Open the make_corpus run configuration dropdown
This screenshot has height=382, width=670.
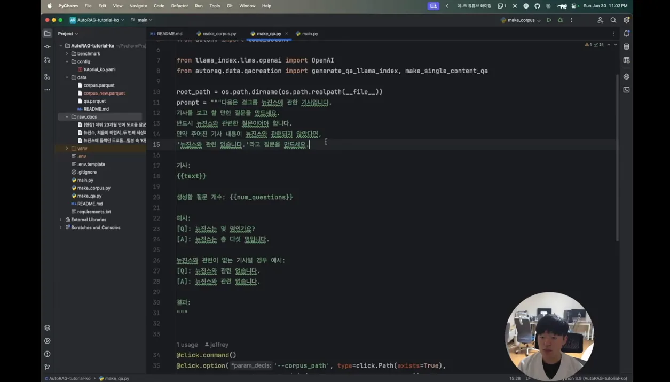coord(521,20)
